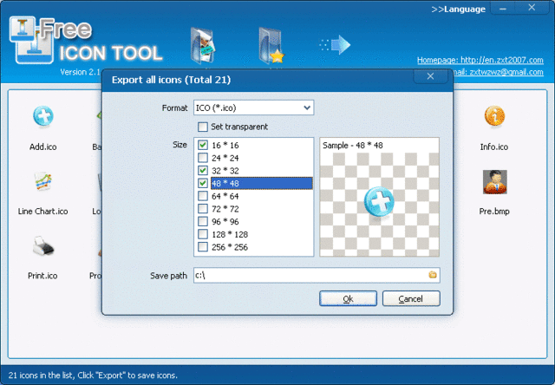Click the gmail email link
The height and width of the screenshot is (385, 555).
click(499, 72)
